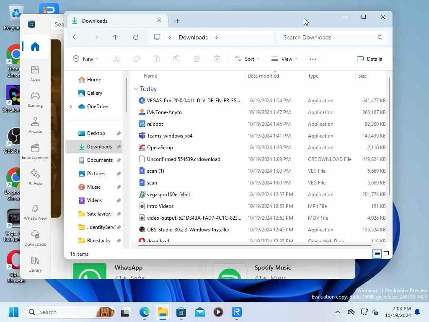
Task: Toggle the Details pane
Action: [370, 59]
